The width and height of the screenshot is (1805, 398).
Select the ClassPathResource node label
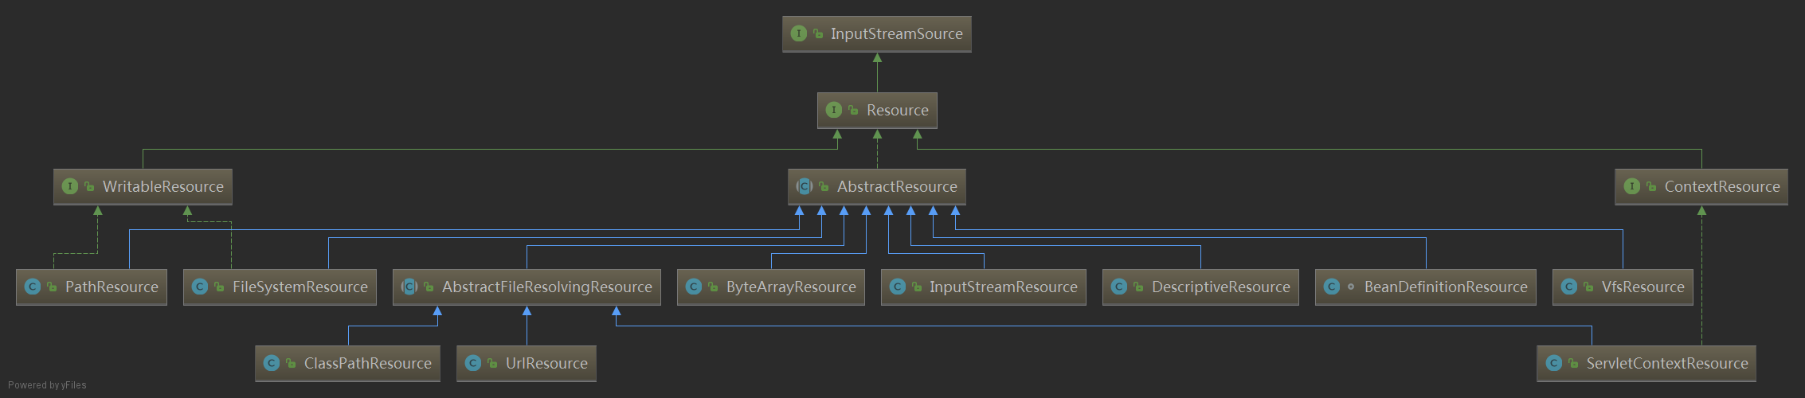click(368, 363)
